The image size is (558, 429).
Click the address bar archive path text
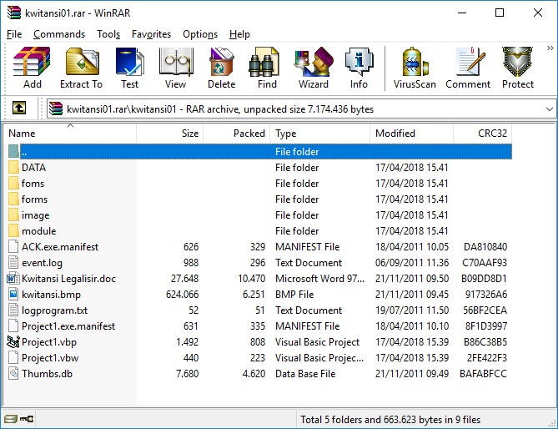220,109
